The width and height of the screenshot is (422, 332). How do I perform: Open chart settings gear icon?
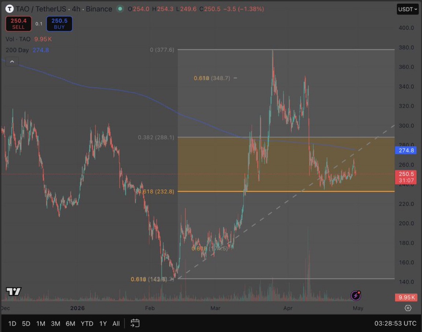(408, 308)
